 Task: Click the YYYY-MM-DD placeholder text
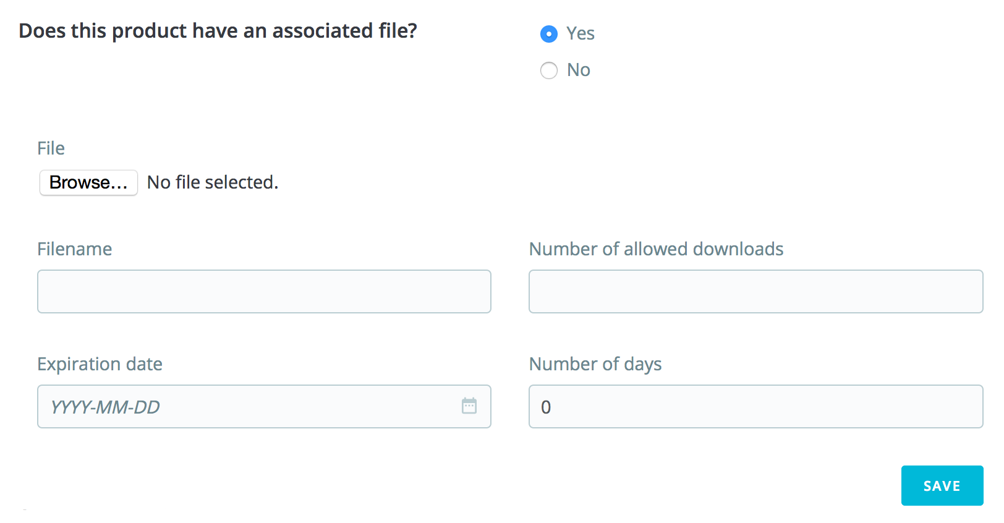pyautogui.click(x=105, y=407)
